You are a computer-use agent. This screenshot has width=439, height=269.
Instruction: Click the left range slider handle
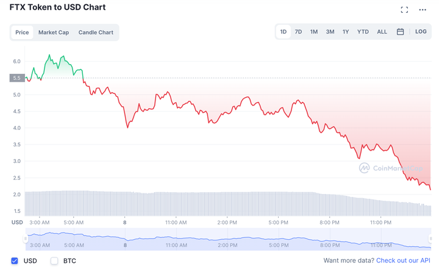click(26, 239)
